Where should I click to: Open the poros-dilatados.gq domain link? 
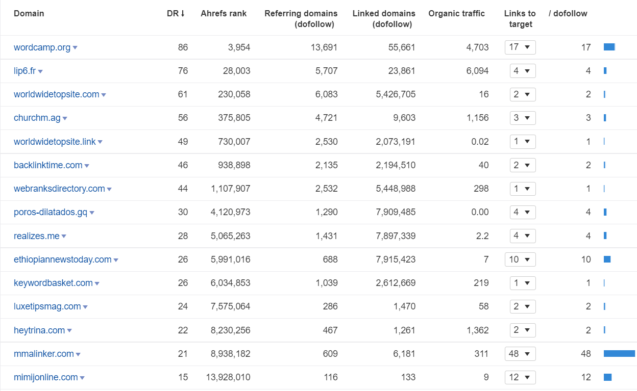[51, 212]
